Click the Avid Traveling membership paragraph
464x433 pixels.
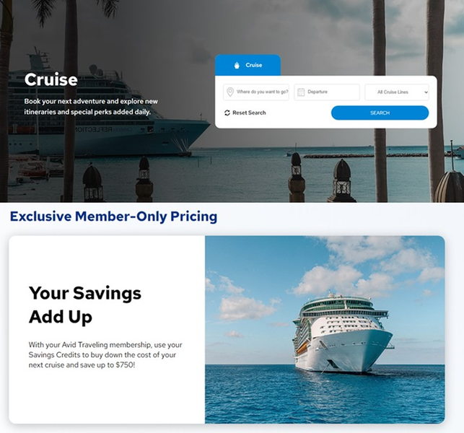click(105, 355)
